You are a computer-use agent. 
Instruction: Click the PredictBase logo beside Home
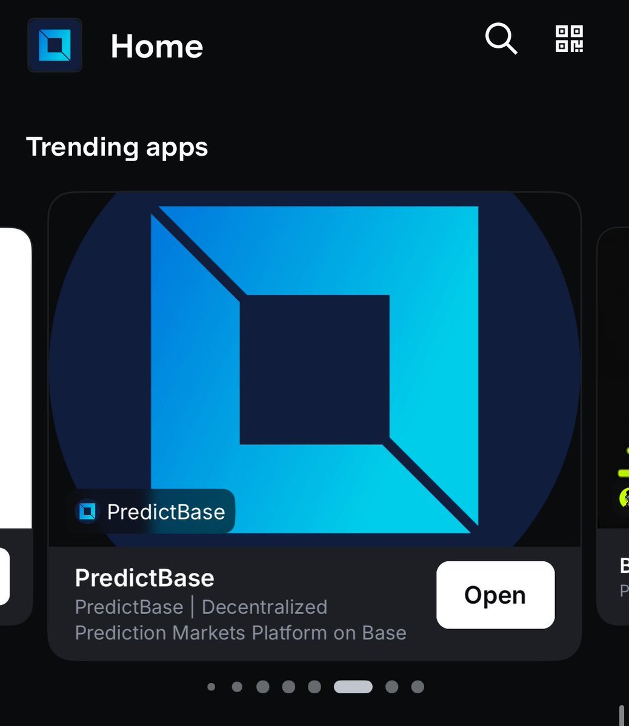tap(55, 45)
